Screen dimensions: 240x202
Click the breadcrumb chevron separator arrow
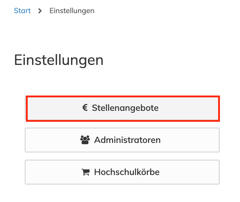coord(40,11)
